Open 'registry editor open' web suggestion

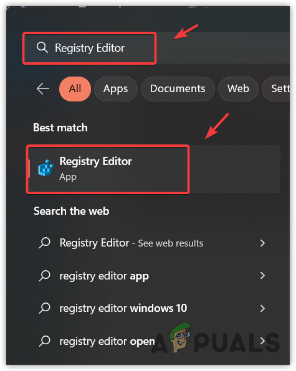151,341
